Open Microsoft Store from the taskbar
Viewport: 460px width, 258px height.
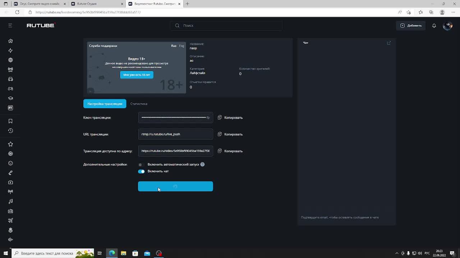tap(135, 253)
